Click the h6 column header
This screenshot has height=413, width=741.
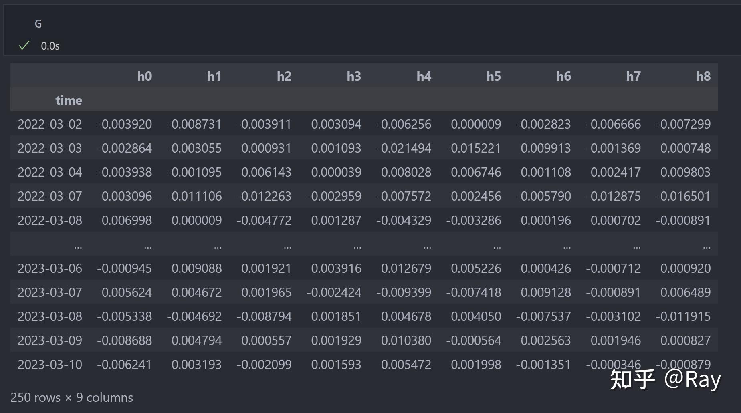[x=563, y=76]
